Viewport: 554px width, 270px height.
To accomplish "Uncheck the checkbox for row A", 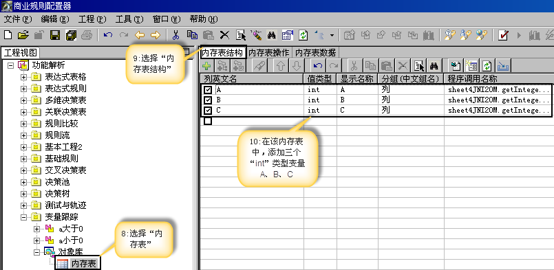I will (208, 90).
